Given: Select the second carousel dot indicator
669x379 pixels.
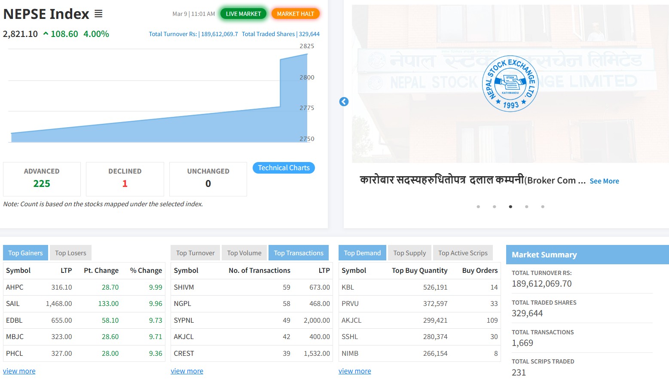Looking at the screenshot, I should click(494, 207).
